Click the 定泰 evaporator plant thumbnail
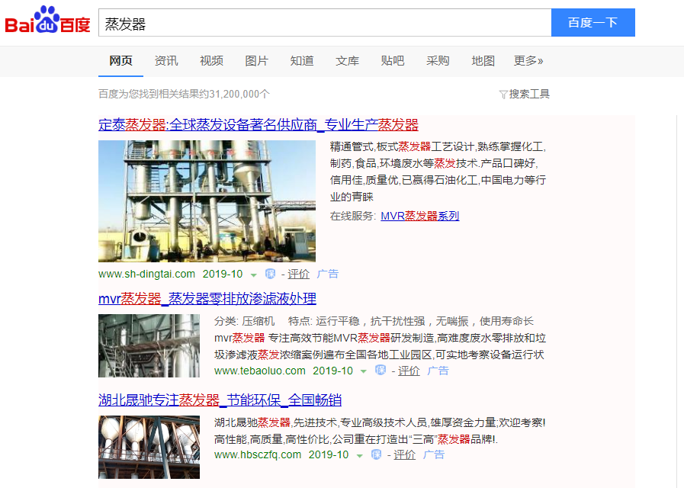The image size is (684, 488). coord(207,201)
